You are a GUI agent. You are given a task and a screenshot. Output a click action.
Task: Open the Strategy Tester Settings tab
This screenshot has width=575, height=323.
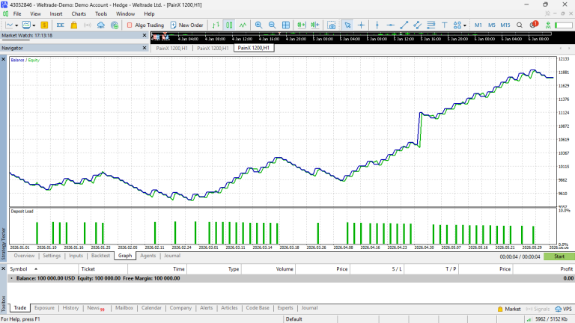click(x=52, y=256)
